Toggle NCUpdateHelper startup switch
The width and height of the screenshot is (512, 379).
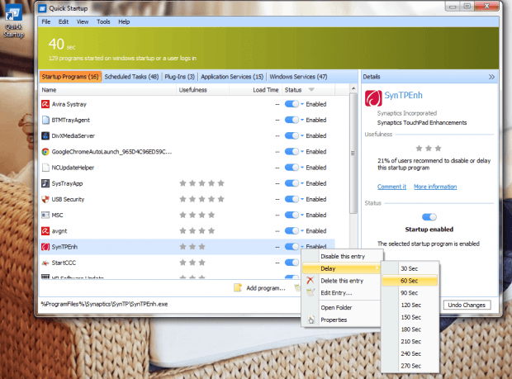[x=292, y=168]
